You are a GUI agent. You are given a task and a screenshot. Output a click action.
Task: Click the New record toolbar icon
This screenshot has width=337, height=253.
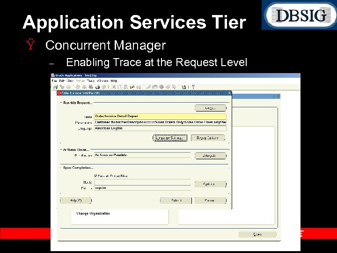[x=55, y=87]
